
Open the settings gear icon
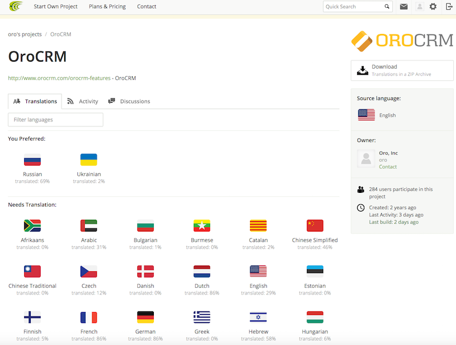coord(433,7)
